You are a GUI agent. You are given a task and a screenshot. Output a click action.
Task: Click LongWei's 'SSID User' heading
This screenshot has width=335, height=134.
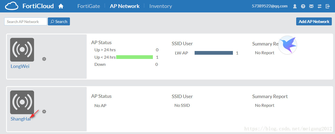pyautogui.click(x=182, y=44)
